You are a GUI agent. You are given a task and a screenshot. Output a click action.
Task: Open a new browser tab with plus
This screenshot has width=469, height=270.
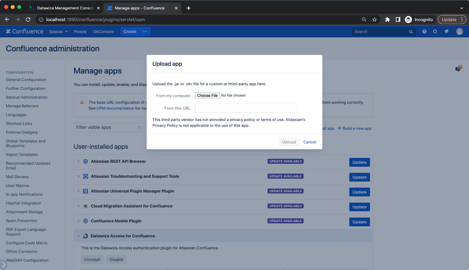[188, 8]
